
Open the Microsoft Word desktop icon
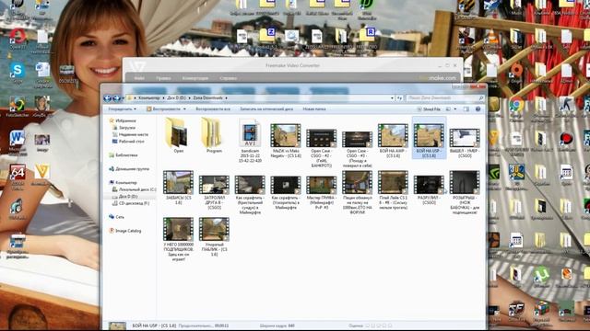click(18, 142)
